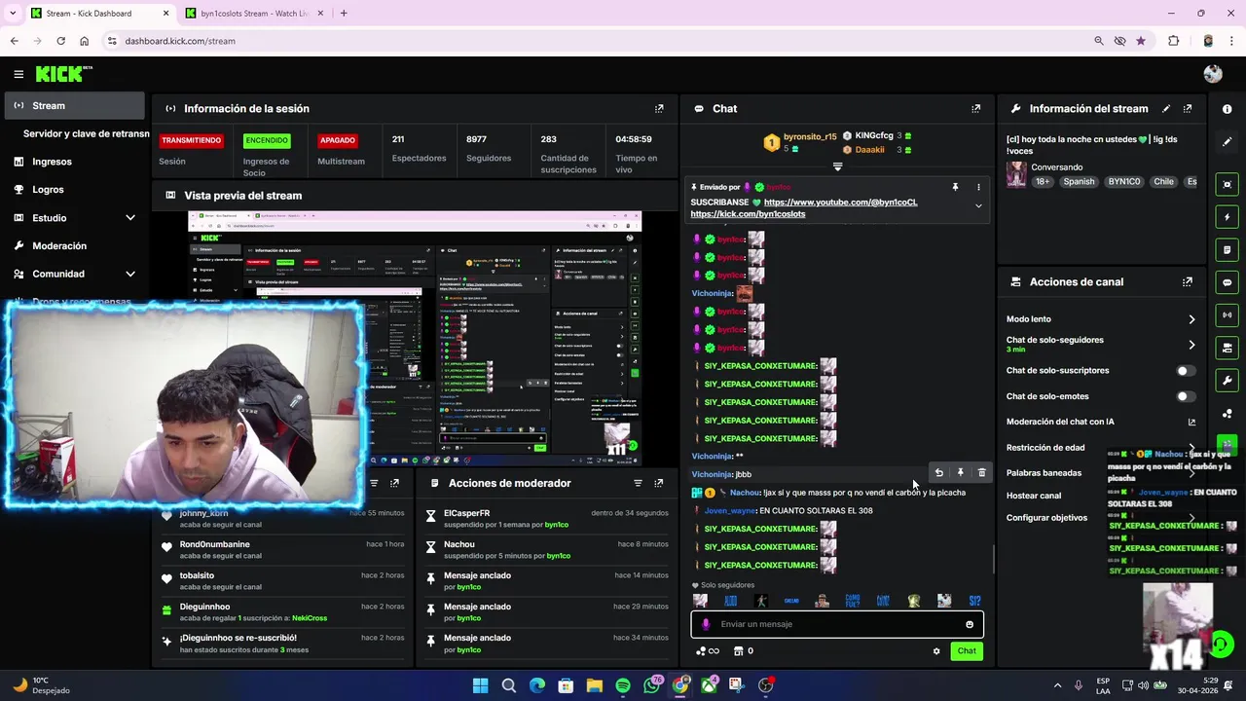Reply to the Vichoninja jbbb message
Screen dimensions: 1246x701
pyautogui.click(x=939, y=473)
